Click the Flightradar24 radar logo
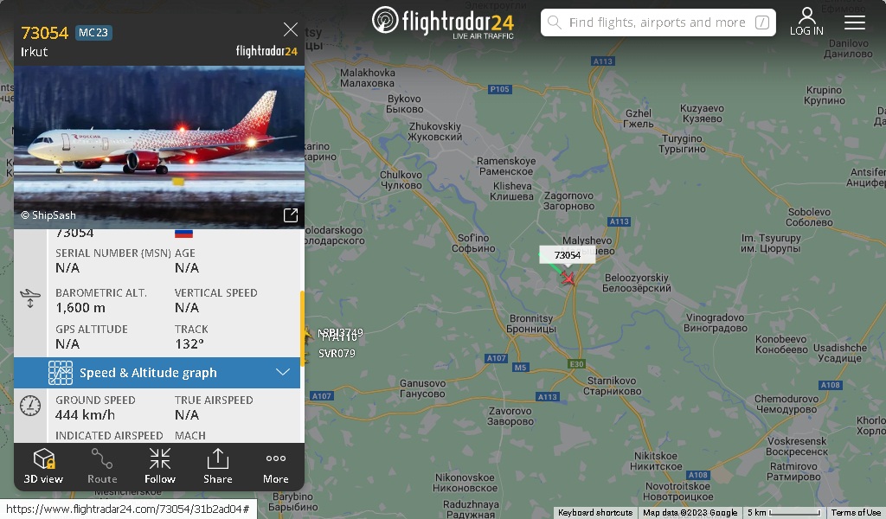 [385, 20]
